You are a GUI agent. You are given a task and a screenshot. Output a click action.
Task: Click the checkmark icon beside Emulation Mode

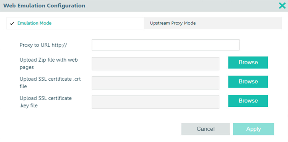(x=12, y=23)
